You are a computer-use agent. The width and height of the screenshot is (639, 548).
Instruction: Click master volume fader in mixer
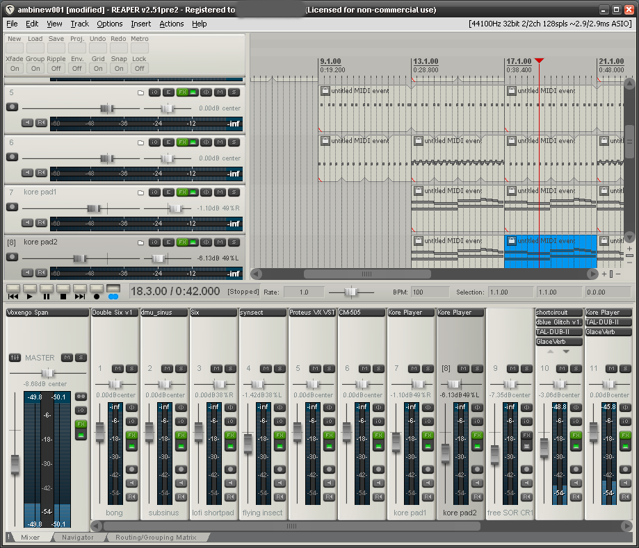(x=15, y=465)
